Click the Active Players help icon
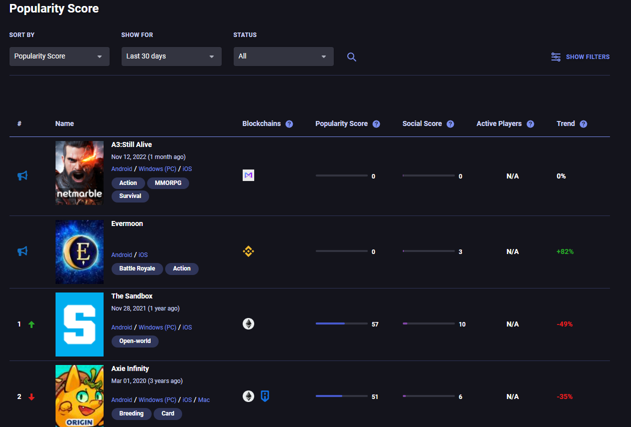Screen dimensions: 631x427 (x=530, y=124)
